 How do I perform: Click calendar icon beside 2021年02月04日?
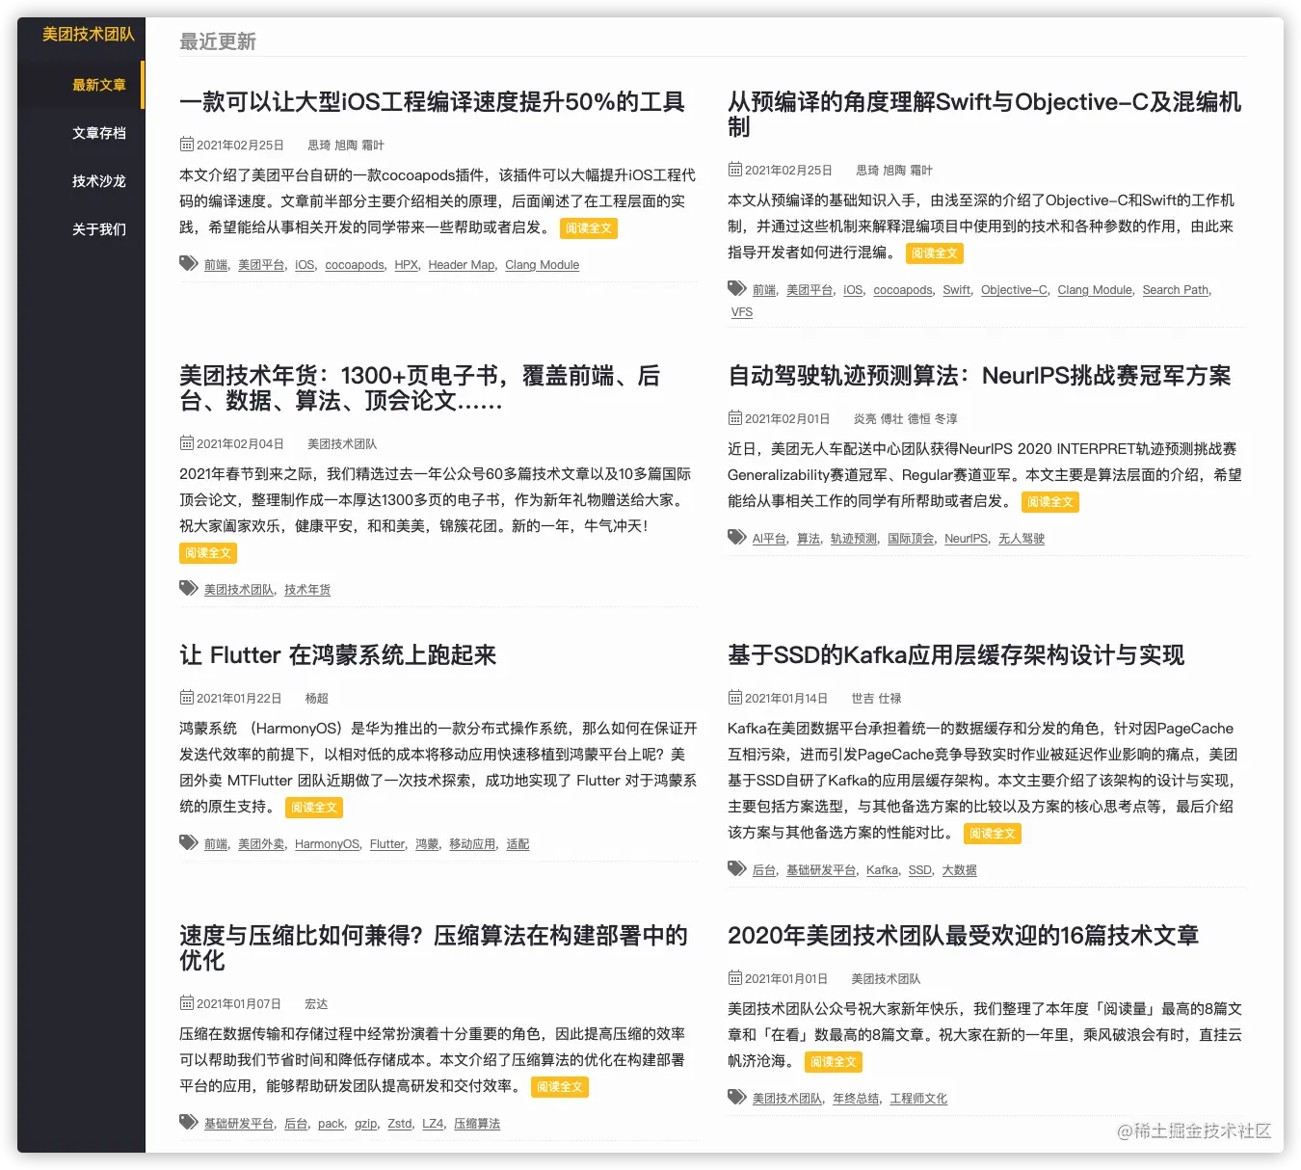[x=187, y=443]
